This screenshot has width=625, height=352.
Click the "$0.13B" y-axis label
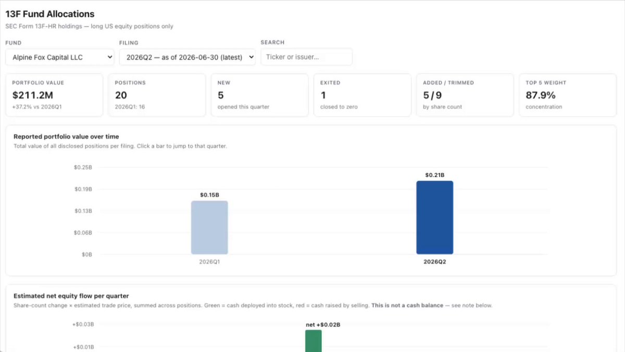(x=83, y=211)
